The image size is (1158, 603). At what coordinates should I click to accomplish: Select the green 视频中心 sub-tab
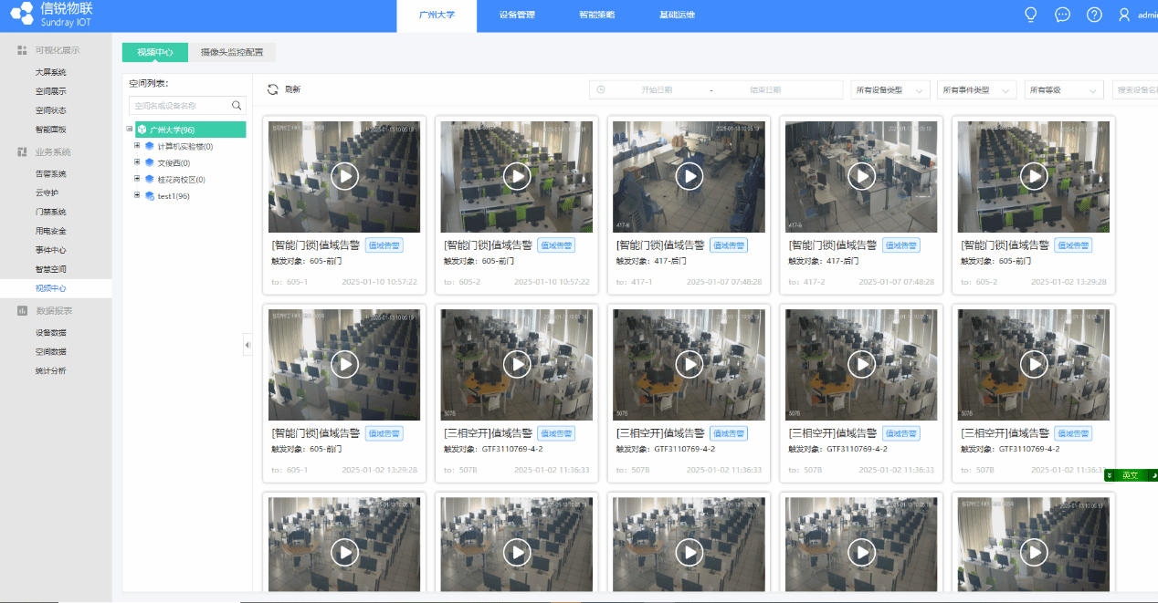(x=155, y=52)
